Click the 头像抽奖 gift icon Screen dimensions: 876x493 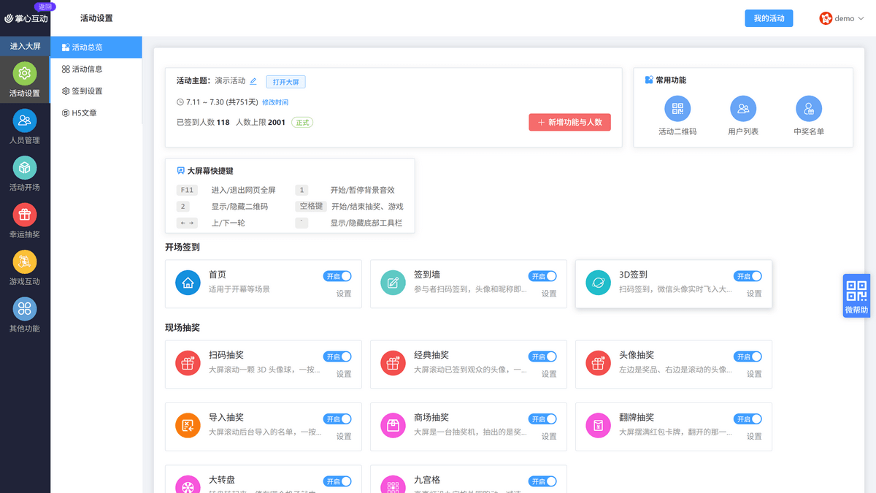pyautogui.click(x=599, y=363)
